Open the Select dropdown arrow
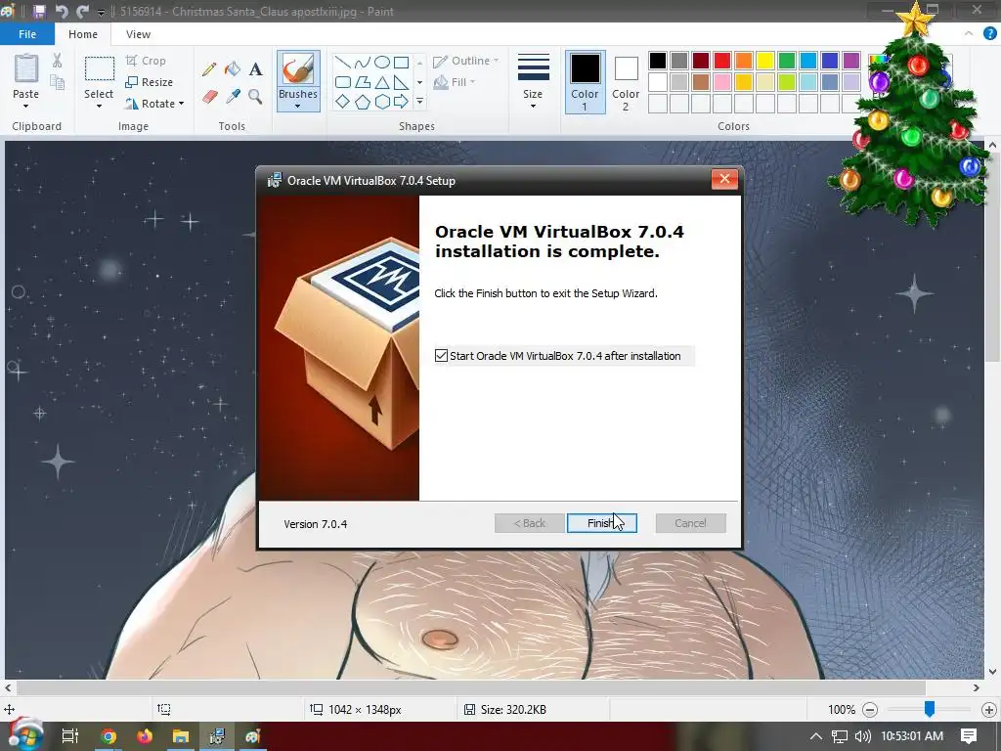 pos(99,107)
